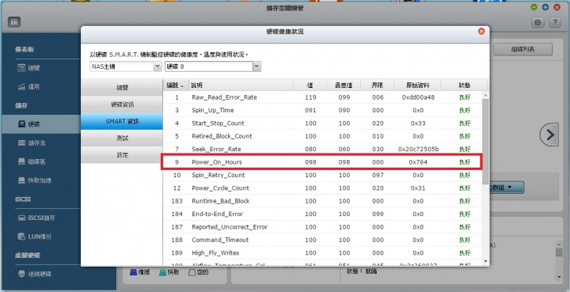Open the NAS host dropdown
The height and width of the screenshot is (292, 570).
[126, 66]
